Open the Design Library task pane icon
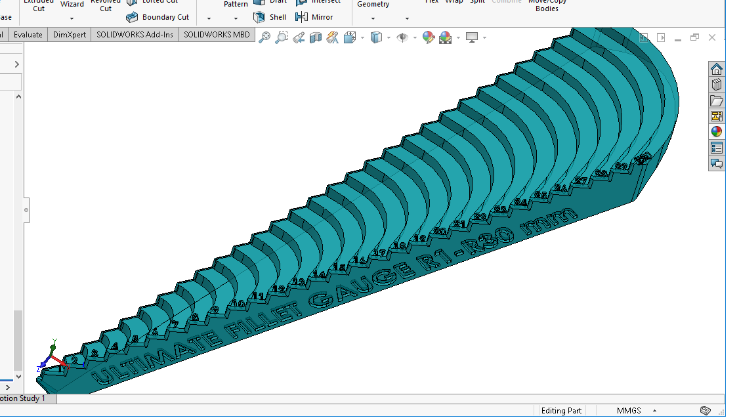The height and width of the screenshot is (420, 739). 717,85
